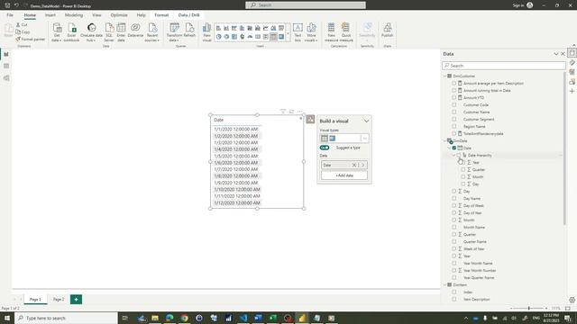The image size is (577, 324).
Task: Check the Region Name checkbox
Action: (454, 126)
